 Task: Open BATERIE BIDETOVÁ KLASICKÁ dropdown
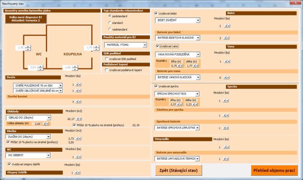[198, 38]
